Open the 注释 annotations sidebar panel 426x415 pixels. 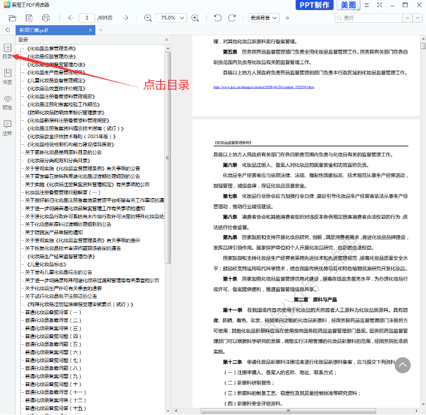pos(8,128)
